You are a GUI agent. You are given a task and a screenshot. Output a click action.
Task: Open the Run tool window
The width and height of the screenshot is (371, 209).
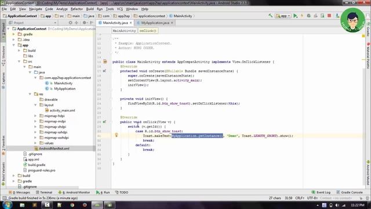coord(103,192)
